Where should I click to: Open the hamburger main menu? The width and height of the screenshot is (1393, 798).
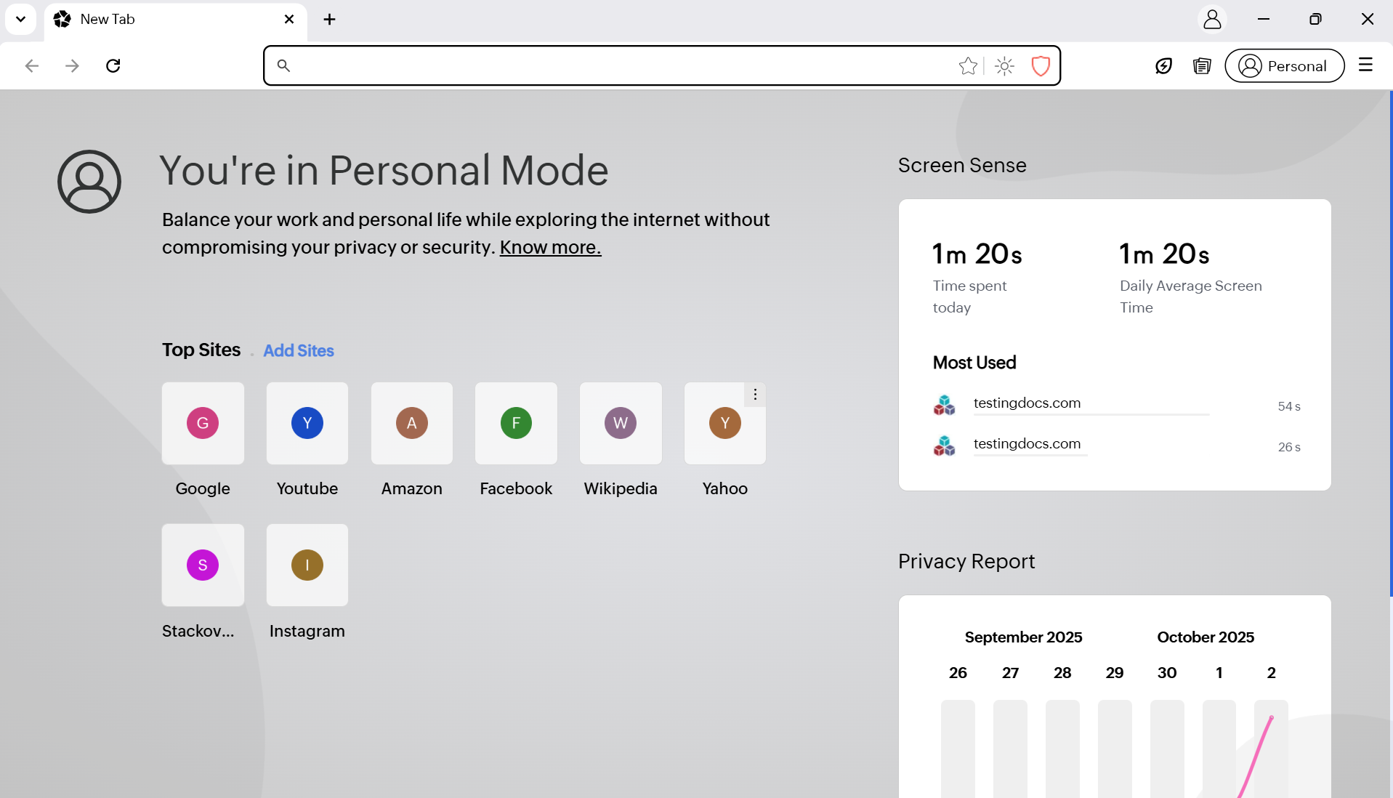[1365, 65]
